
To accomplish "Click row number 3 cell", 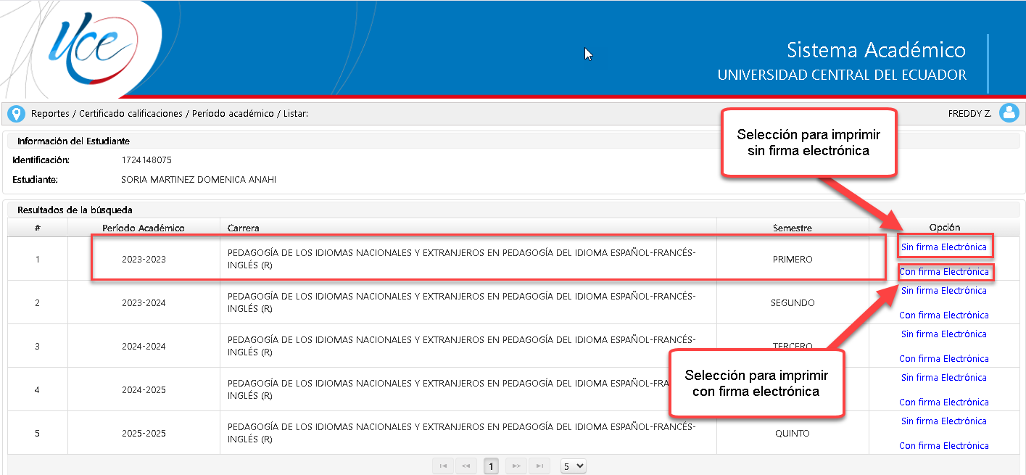I will [38, 346].
